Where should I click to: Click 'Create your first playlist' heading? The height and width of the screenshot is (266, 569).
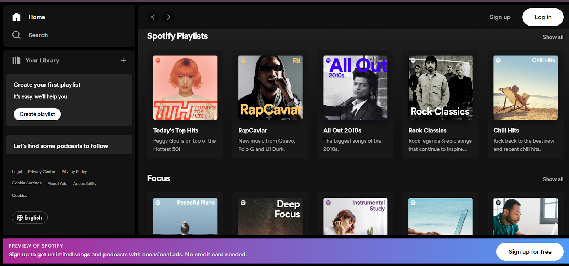pos(47,85)
